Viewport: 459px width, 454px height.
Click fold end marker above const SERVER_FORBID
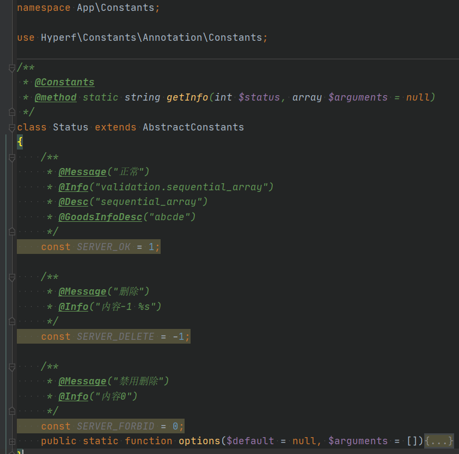click(x=12, y=412)
